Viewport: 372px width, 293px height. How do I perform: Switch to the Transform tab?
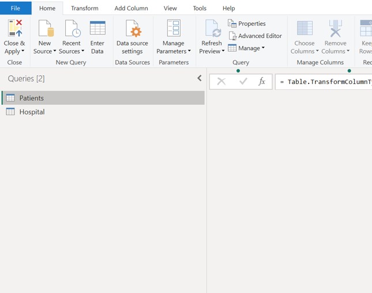(x=85, y=8)
